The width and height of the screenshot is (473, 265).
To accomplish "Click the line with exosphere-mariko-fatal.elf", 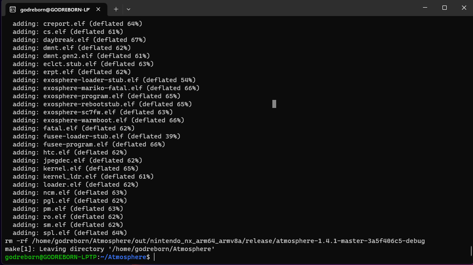I will (x=106, y=88).
